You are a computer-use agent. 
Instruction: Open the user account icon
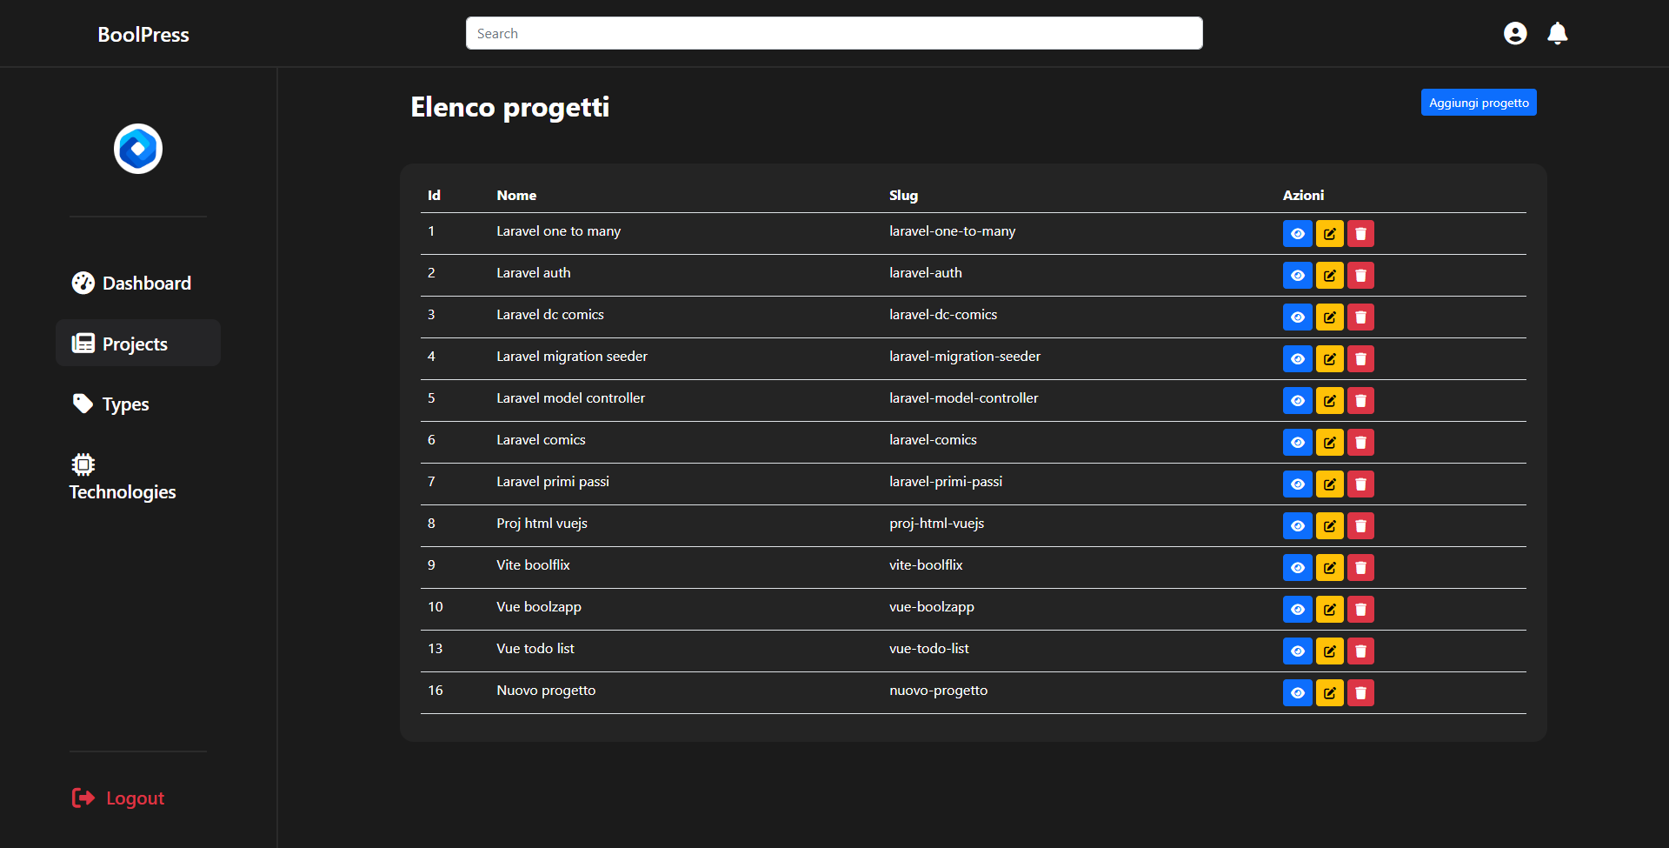[x=1515, y=33]
